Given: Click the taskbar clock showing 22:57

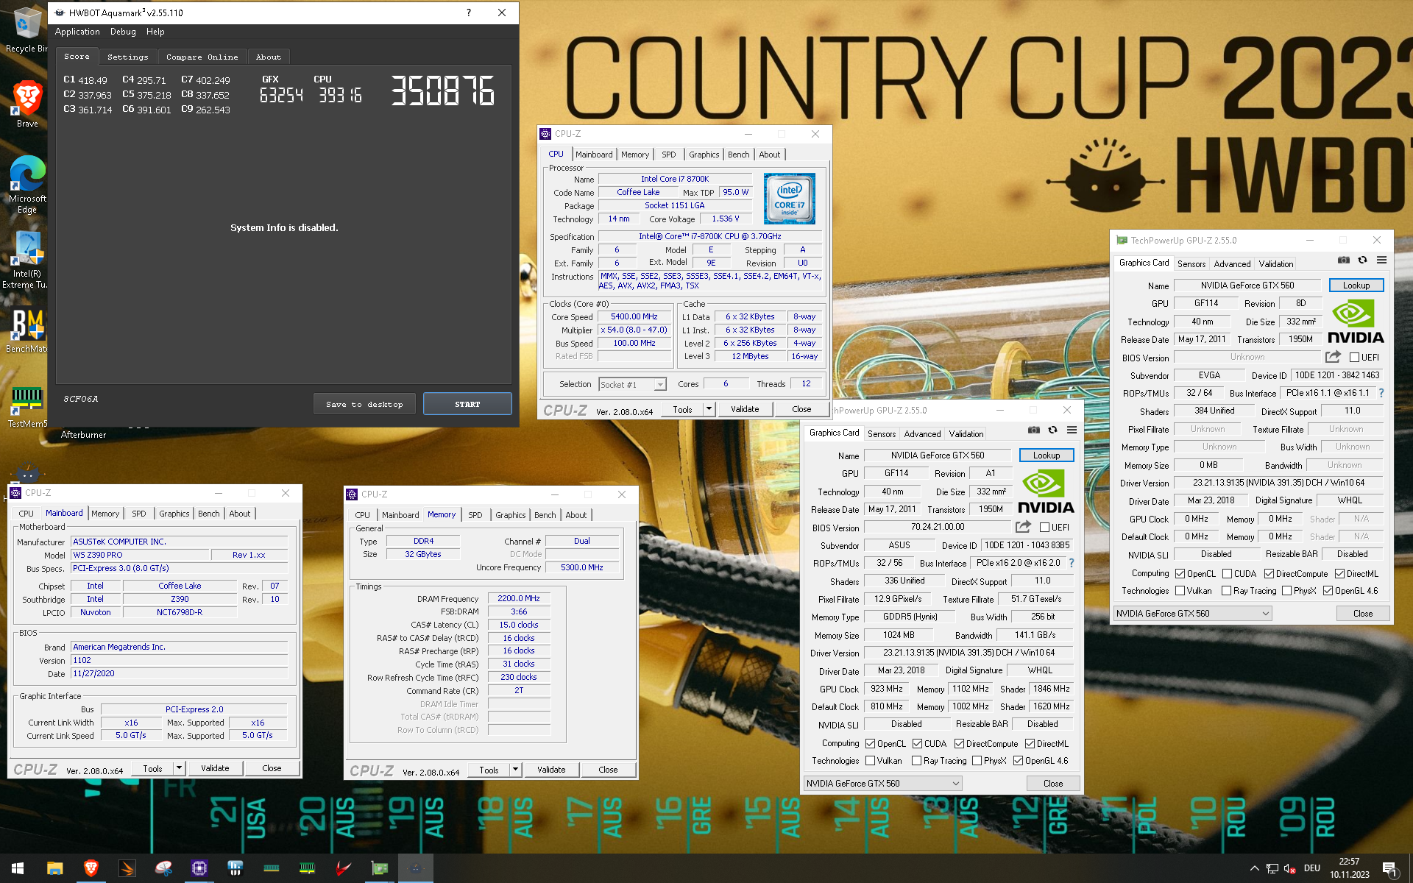Looking at the screenshot, I should [1349, 868].
